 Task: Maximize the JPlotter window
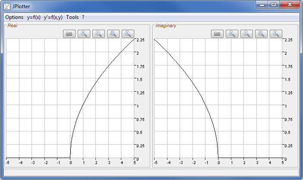coord(273,5)
